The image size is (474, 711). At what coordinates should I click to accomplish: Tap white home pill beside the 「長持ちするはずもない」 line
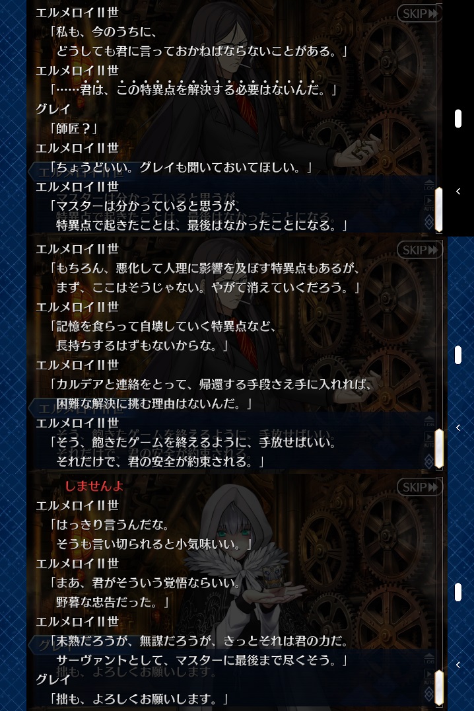coord(458,355)
